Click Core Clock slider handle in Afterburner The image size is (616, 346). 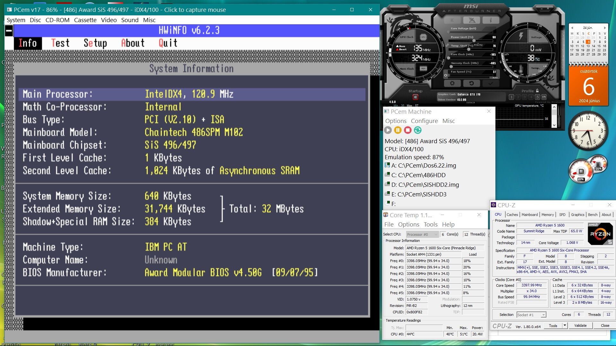point(449,58)
